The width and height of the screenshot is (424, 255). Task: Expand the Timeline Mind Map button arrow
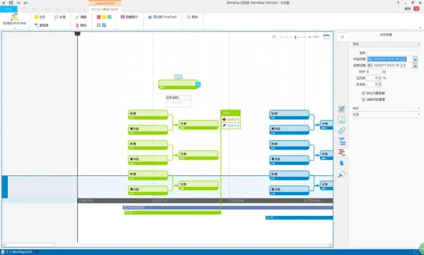tap(15, 28)
